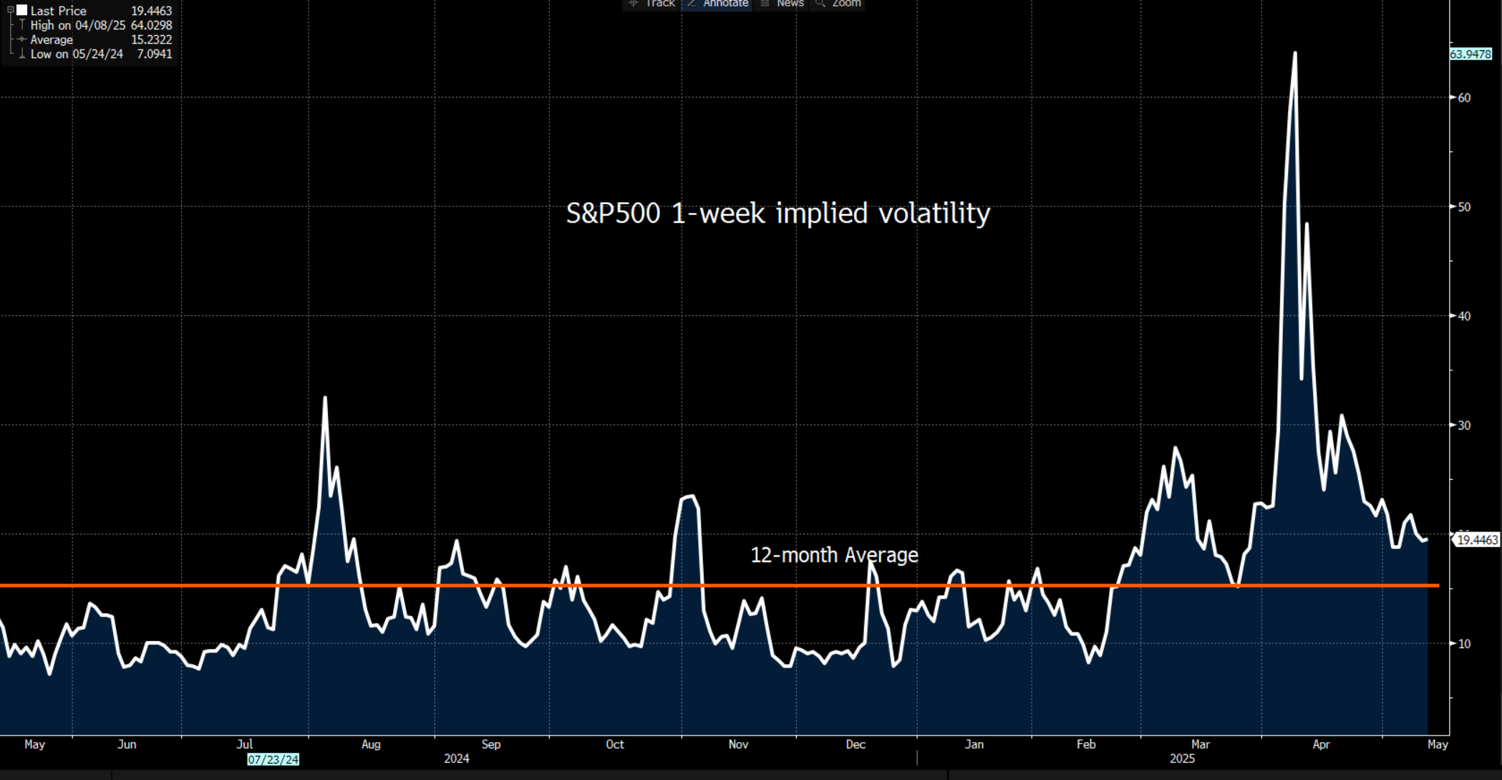Viewport: 1502px width, 780px height.
Task: Click the Jul label on the date axis
Action: click(245, 744)
